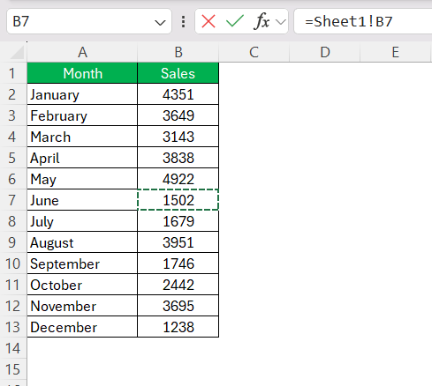Select row 2 header

point(13,94)
